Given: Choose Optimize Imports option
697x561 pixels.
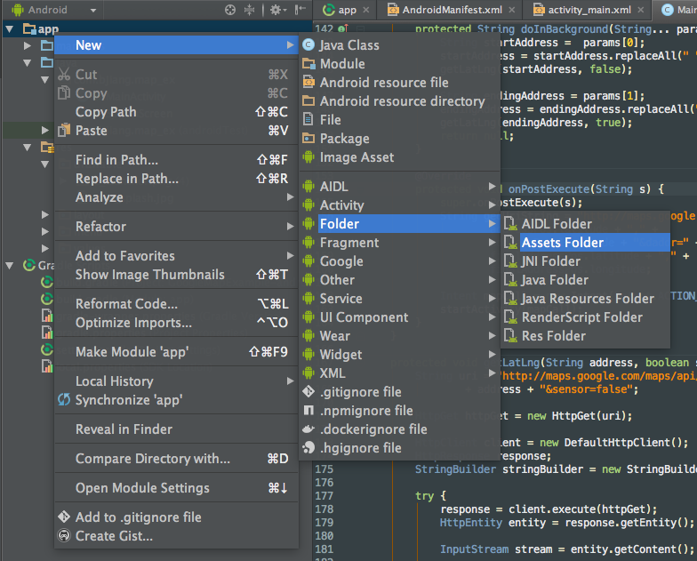Looking at the screenshot, I should (x=176, y=323).
